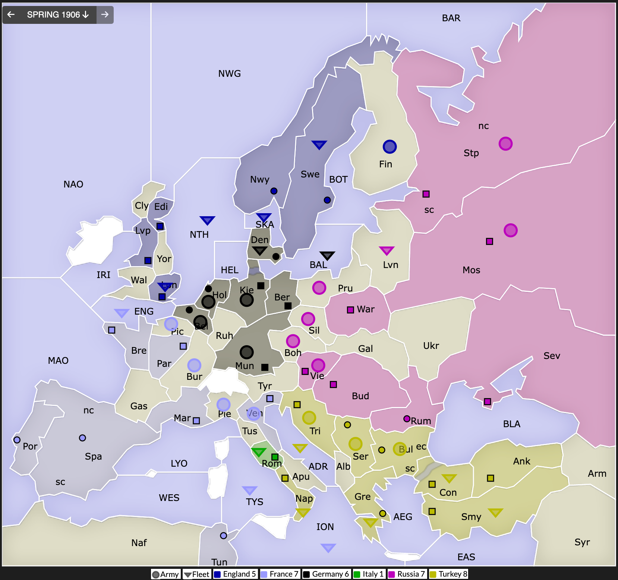Select the Russia 7 legend entry

[x=407, y=574]
